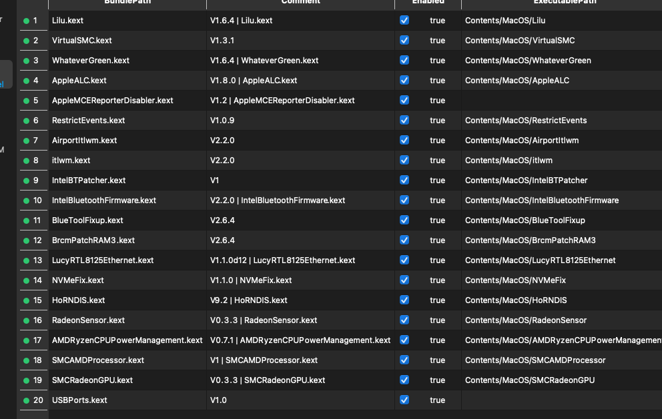Screen dimensions: 662x419
Task: Uncheck IntelBTPatcher.kext enabled checkbox
Action: tap(404, 180)
